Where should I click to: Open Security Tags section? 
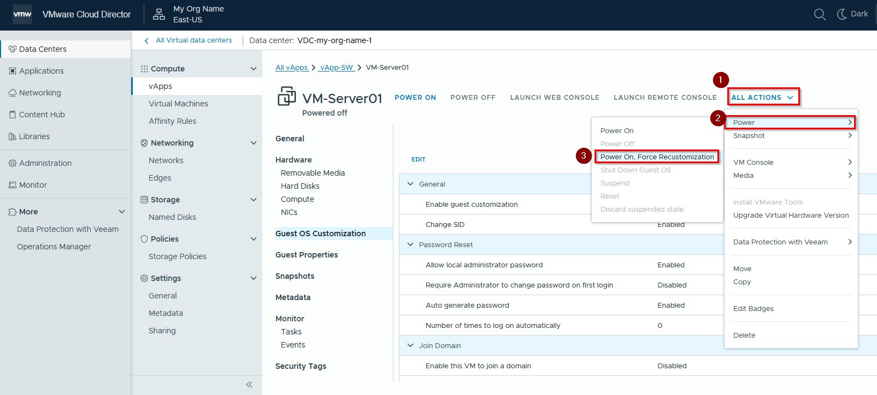(x=301, y=366)
